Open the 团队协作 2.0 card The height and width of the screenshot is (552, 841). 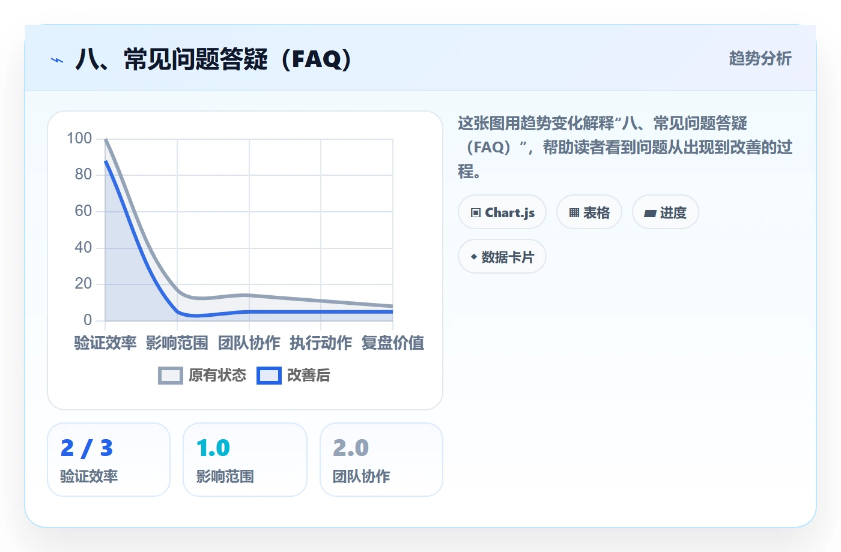click(x=381, y=460)
